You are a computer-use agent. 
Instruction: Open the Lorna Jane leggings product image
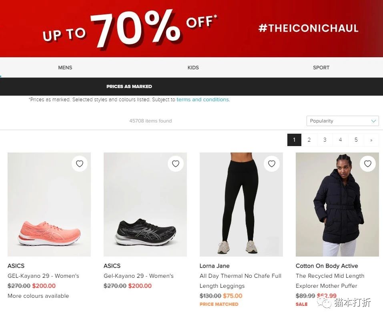point(241,205)
